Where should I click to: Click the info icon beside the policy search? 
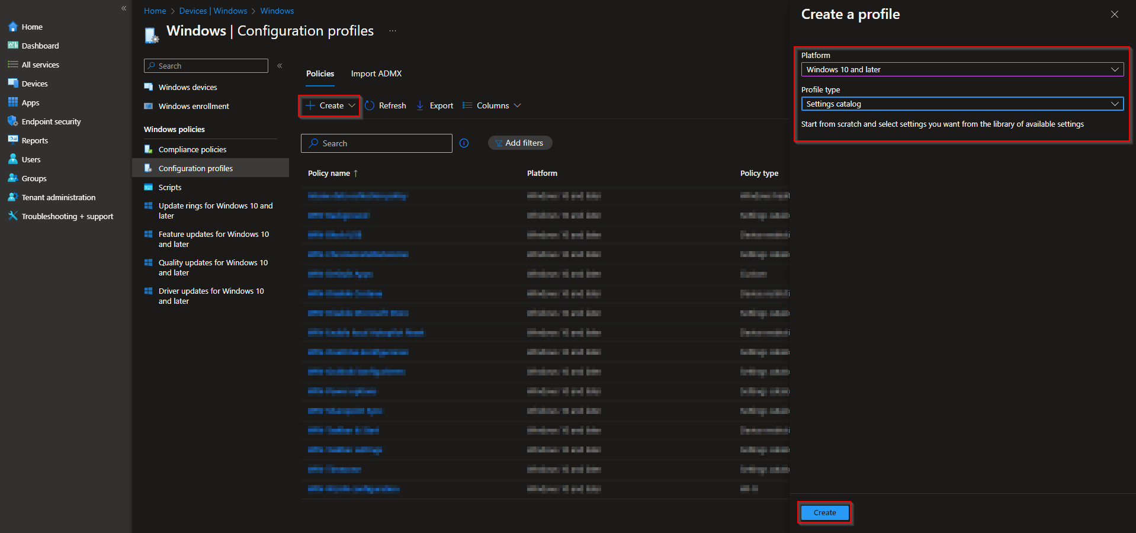click(464, 143)
